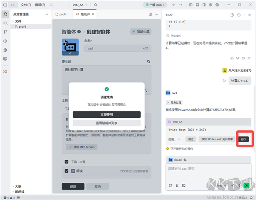
Task: Navigate forward with the right arrow
Action: 180,5
